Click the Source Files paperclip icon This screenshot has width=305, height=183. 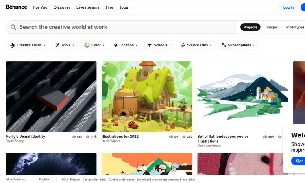(183, 45)
